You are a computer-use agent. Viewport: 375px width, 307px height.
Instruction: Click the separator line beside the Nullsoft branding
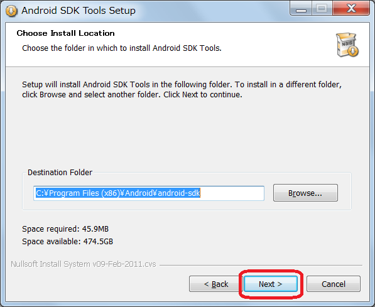coord(261,265)
